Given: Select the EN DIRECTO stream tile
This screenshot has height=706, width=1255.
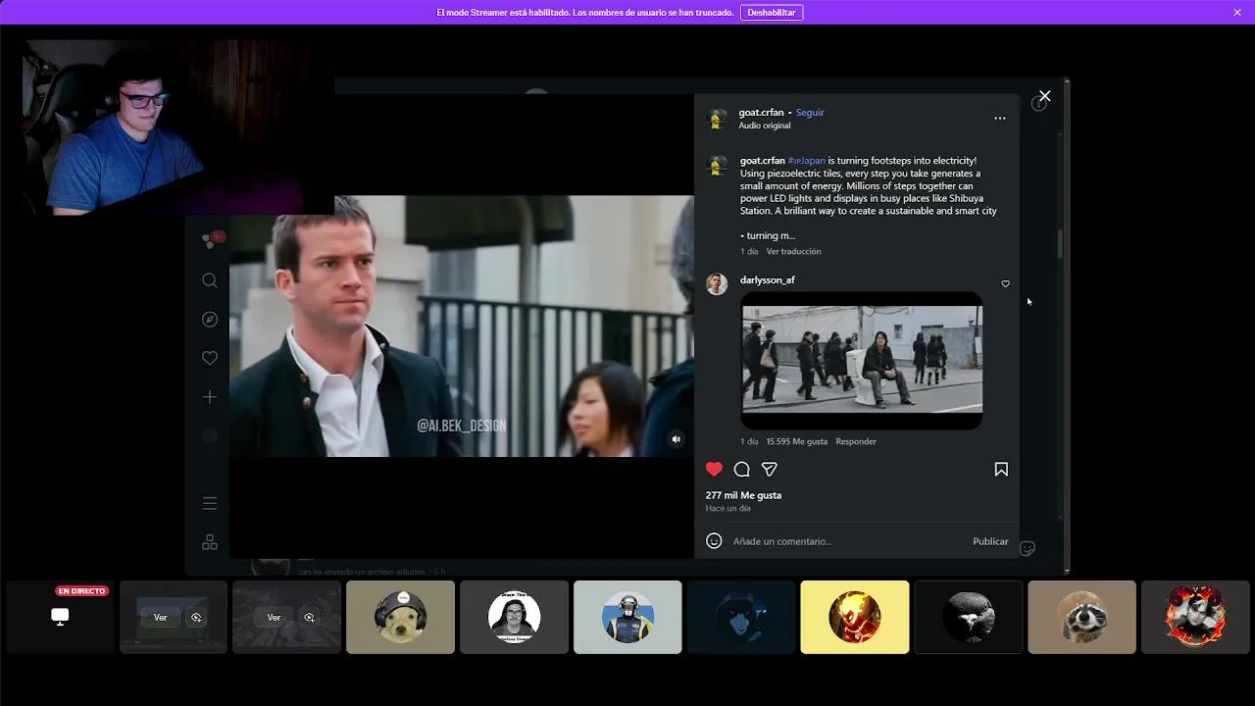Looking at the screenshot, I should [60, 617].
